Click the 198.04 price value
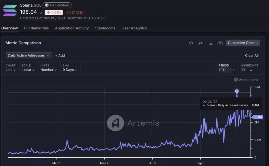 [28, 12]
